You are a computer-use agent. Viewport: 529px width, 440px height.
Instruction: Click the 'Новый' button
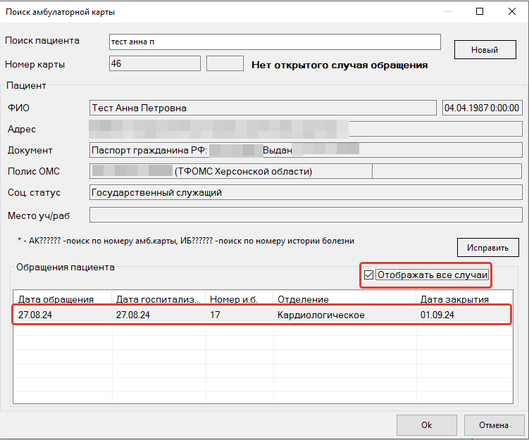pyautogui.click(x=485, y=50)
